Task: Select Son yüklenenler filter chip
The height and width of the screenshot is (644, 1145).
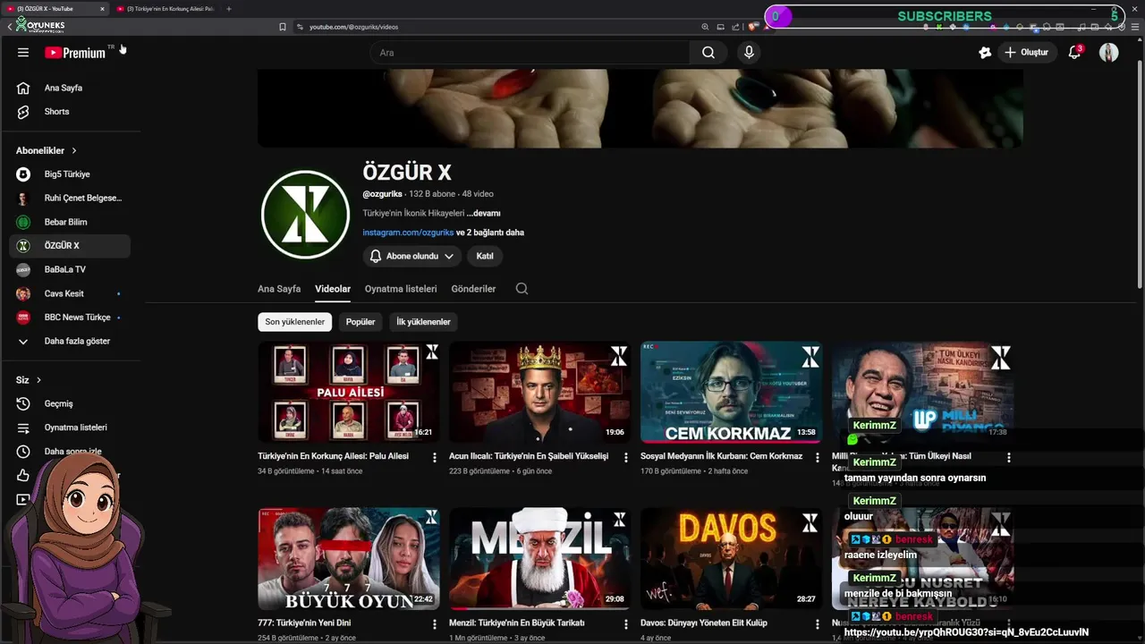Action: [x=294, y=322]
